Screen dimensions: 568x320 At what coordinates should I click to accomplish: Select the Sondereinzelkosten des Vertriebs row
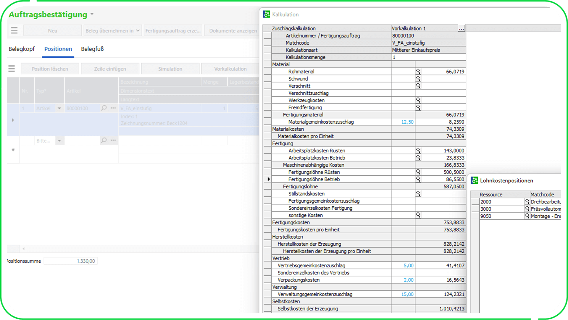pyautogui.click(x=369, y=273)
